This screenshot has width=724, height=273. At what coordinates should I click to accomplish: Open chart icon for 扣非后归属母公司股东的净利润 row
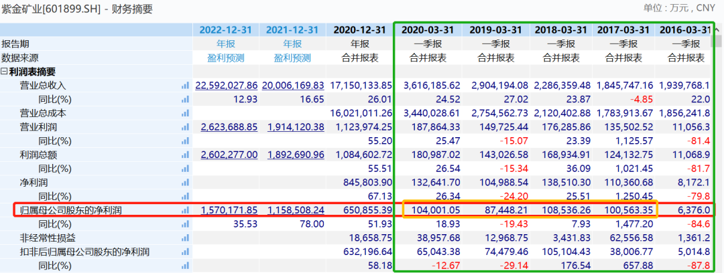click(x=186, y=252)
